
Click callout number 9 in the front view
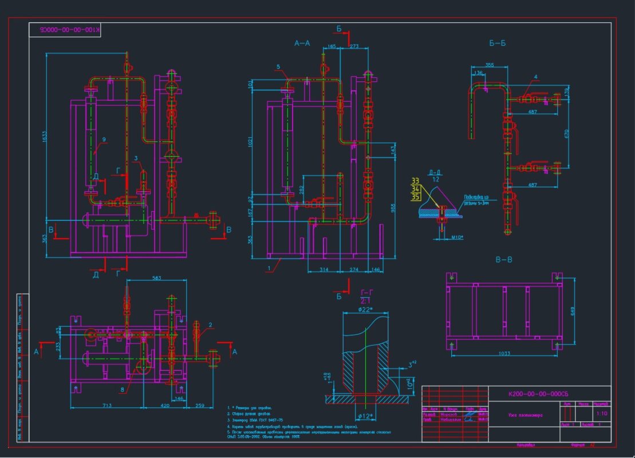(x=104, y=139)
